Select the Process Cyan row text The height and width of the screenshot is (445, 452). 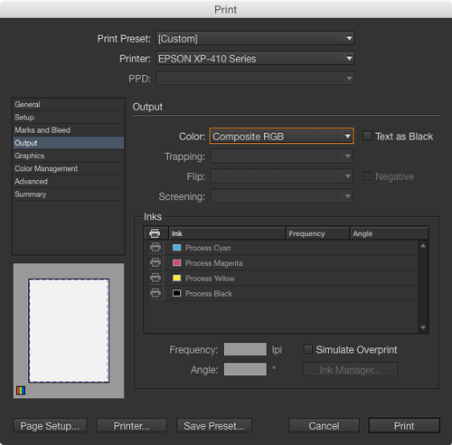(208, 248)
